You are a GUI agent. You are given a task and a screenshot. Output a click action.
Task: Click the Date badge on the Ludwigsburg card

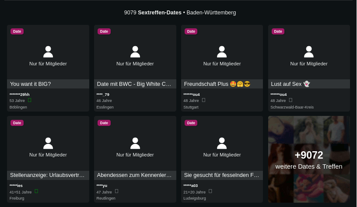(x=191, y=123)
